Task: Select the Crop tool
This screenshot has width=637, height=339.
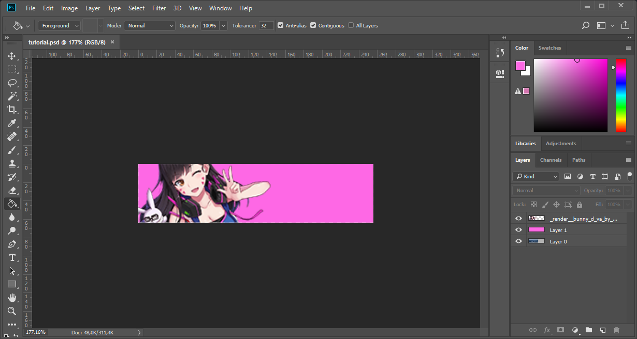Action: (11, 110)
